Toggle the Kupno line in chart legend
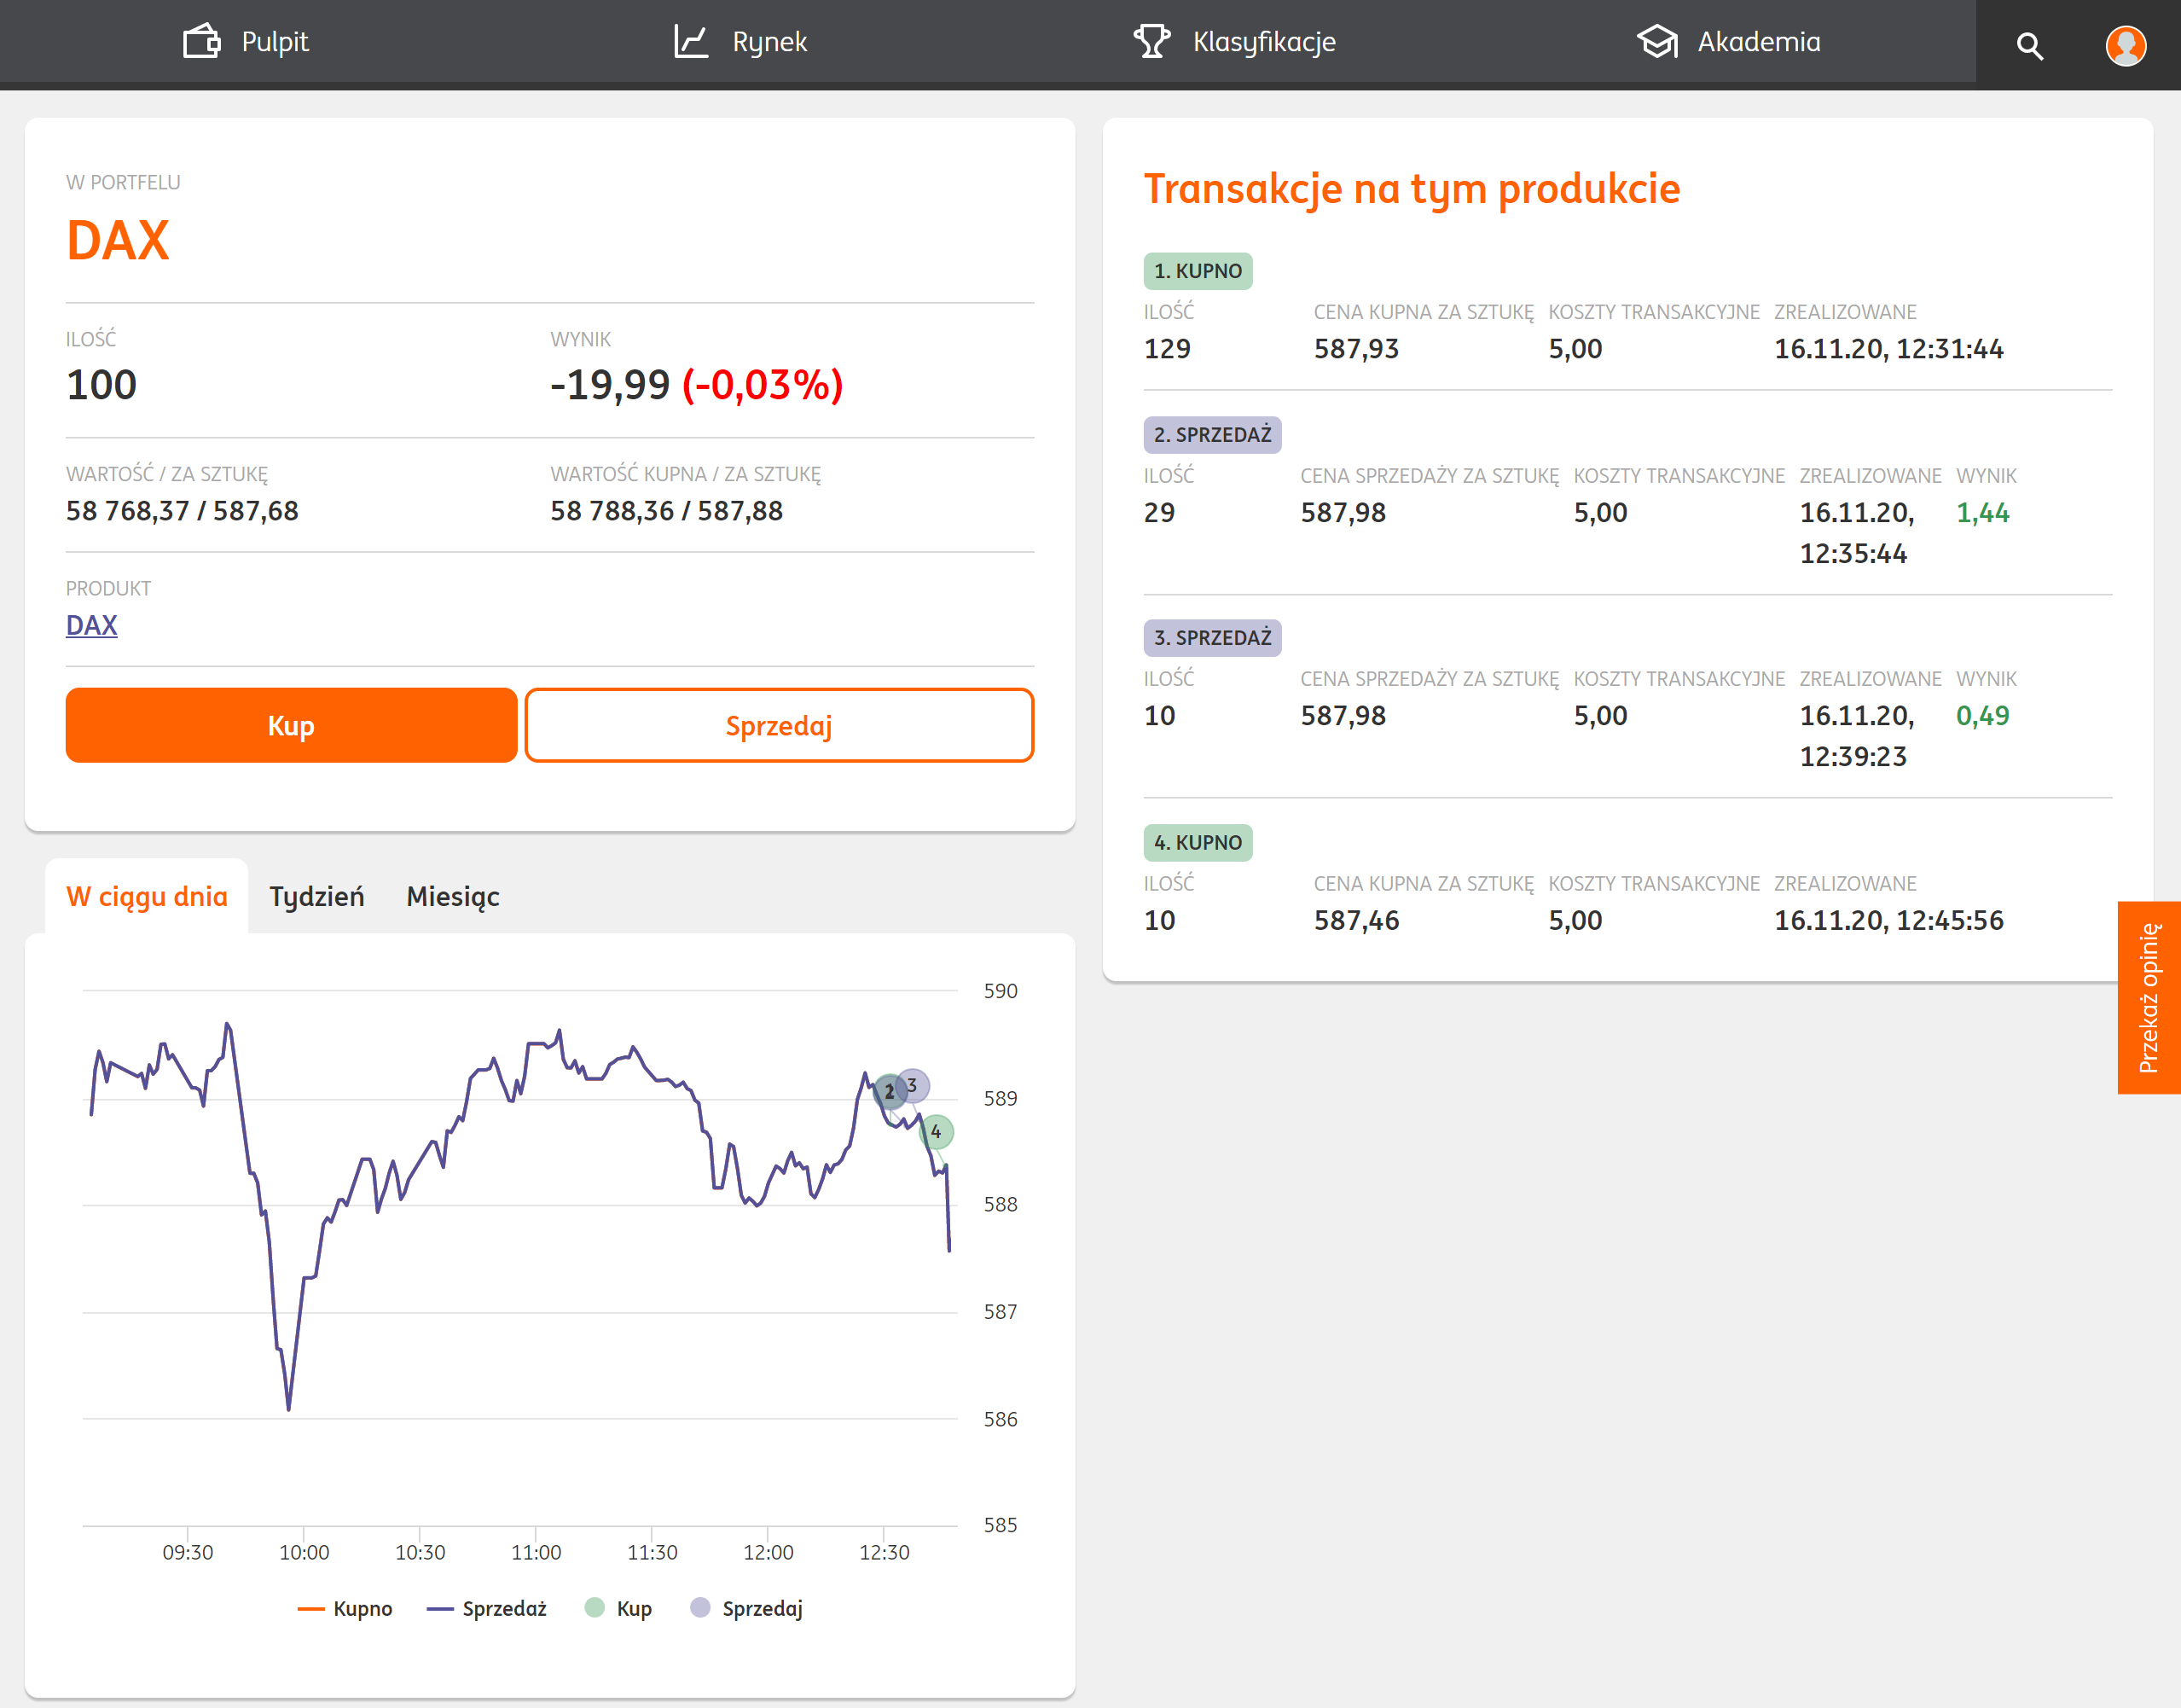This screenshot has width=2181, height=1708. (345, 1608)
